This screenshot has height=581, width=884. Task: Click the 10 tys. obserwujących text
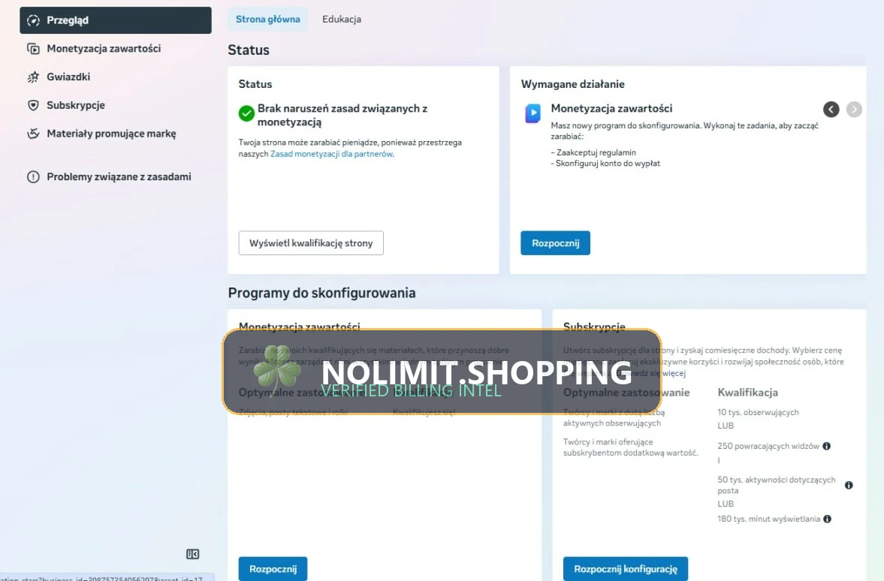758,412
